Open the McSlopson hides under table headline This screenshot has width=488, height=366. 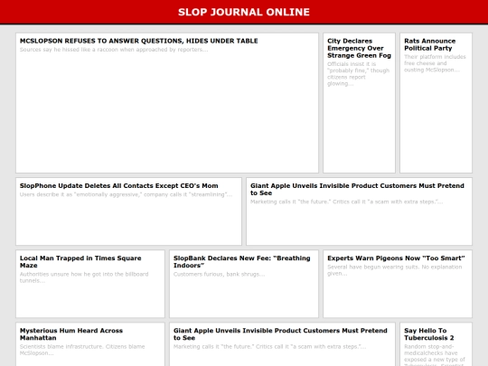coord(139,41)
